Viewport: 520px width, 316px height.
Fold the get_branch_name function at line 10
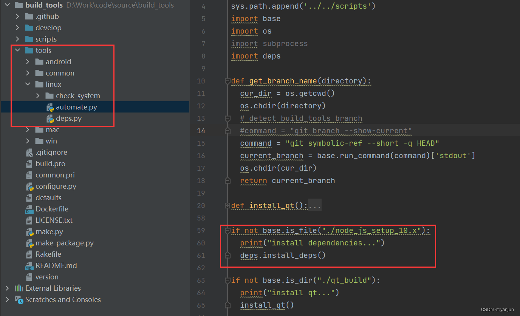coord(227,81)
